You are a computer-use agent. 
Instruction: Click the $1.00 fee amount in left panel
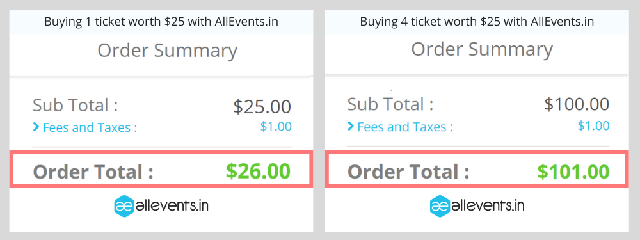pos(276,127)
